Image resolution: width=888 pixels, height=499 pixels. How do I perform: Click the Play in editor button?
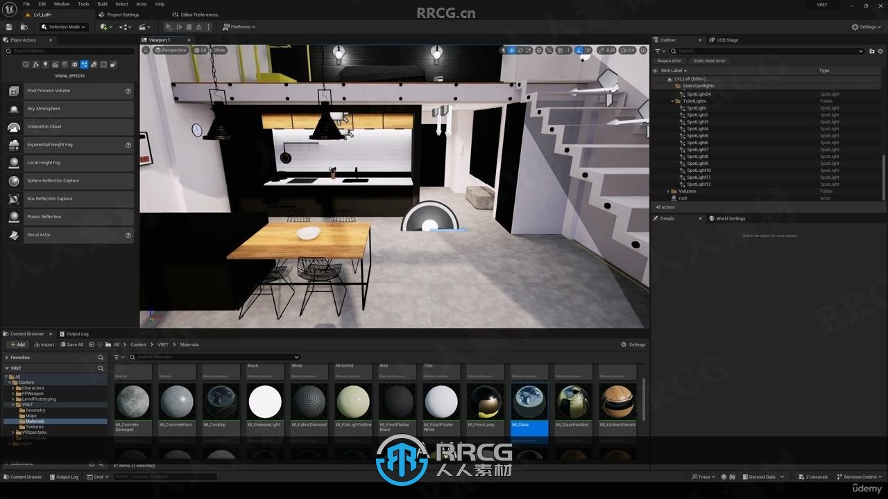(169, 27)
